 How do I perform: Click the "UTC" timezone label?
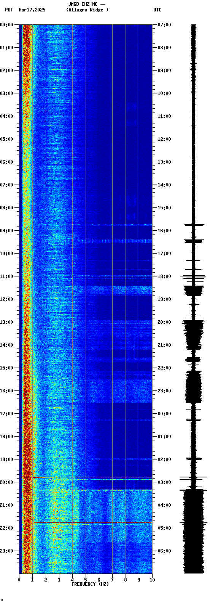(157, 10)
